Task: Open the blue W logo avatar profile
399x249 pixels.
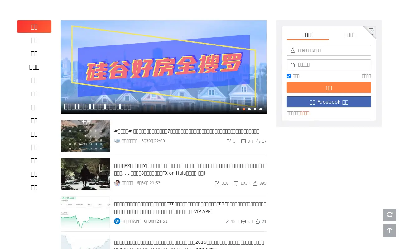Action: pyautogui.click(x=117, y=221)
